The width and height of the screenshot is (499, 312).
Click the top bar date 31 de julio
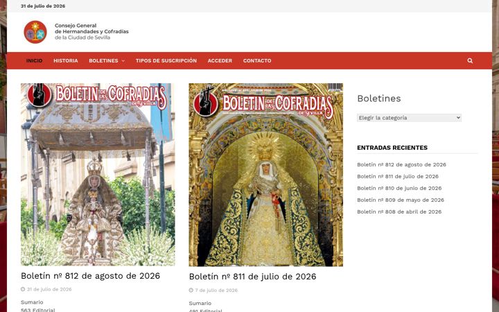pos(43,6)
